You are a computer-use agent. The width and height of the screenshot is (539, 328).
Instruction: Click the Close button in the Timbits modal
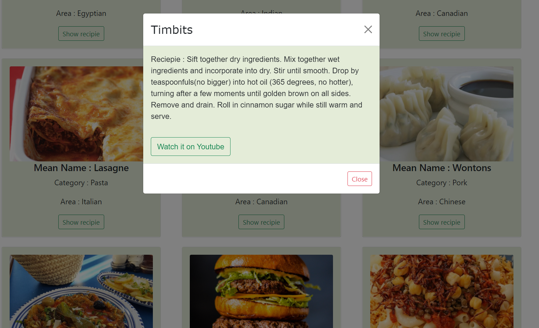pos(360,179)
